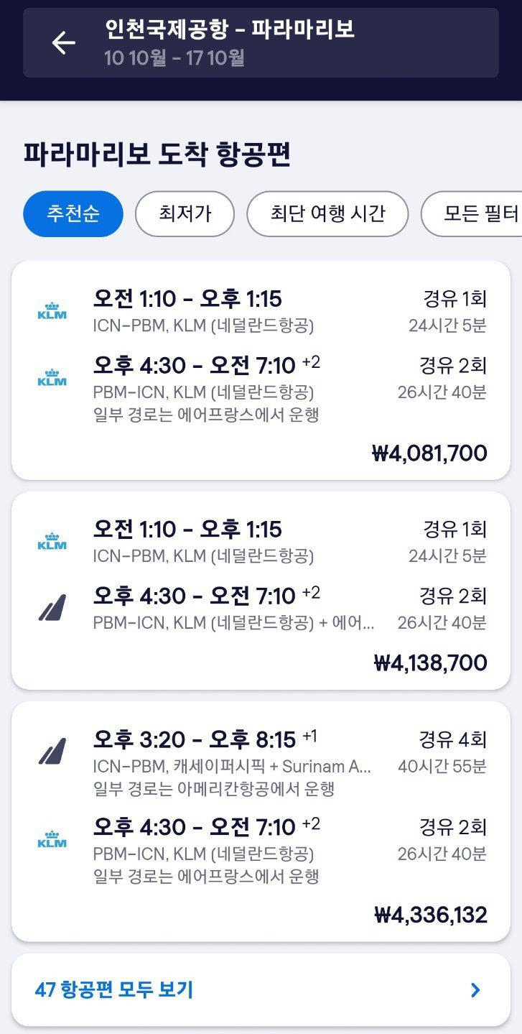522x1034 pixels.
Task: Click multi-airline icon in ₩4,336,132 card
Action: pos(52,752)
